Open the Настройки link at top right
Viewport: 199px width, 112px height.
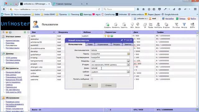169,19
